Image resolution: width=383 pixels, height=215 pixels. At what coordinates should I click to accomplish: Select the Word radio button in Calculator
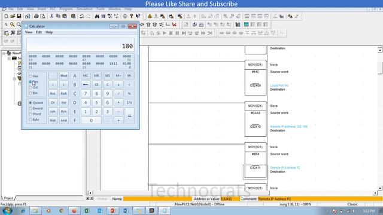pos(31,114)
